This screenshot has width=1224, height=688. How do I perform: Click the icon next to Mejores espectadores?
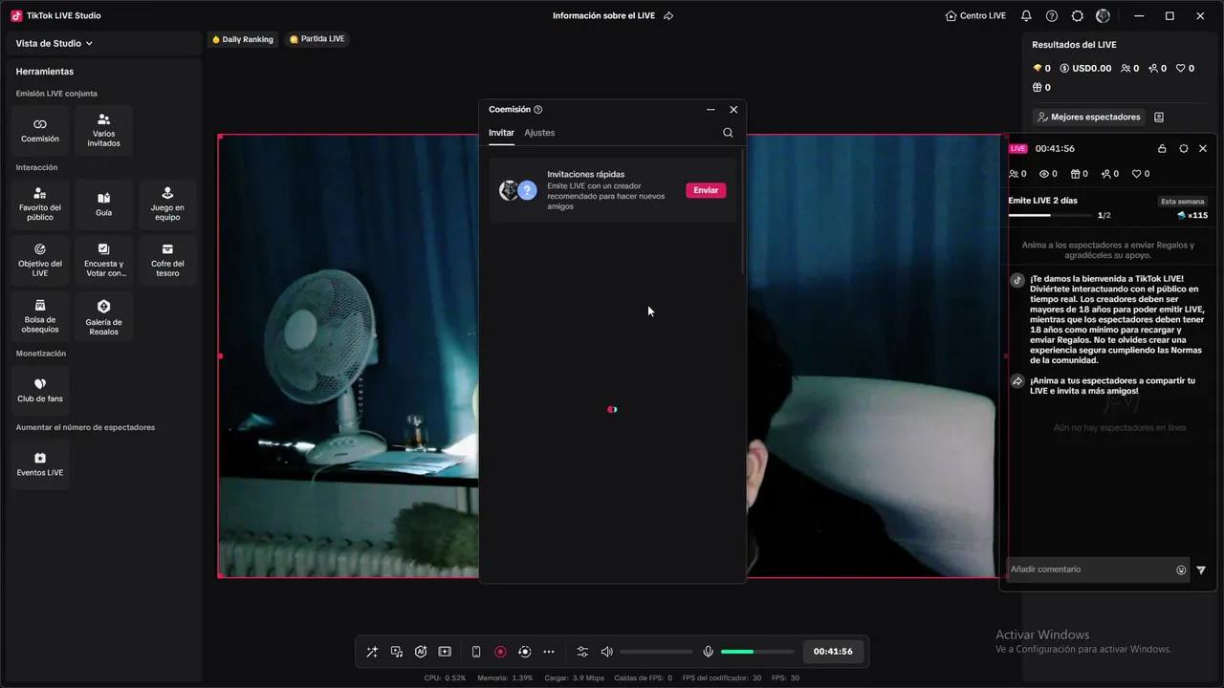(x=1159, y=117)
